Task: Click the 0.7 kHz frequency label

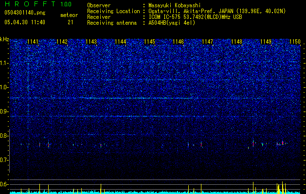Action: tap(4, 160)
